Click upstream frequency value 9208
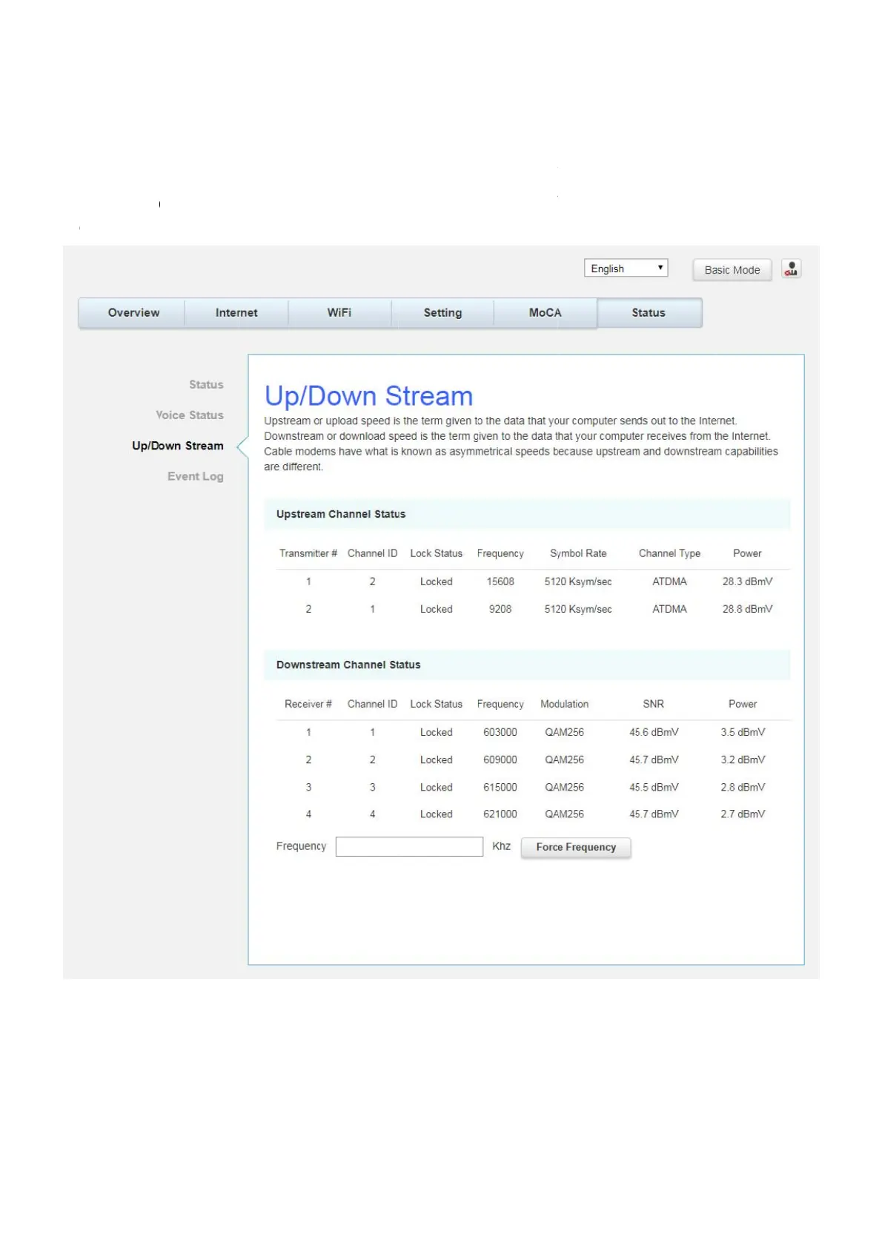This screenshot has height=1249, width=882. click(x=500, y=609)
